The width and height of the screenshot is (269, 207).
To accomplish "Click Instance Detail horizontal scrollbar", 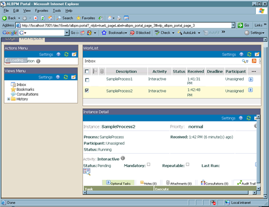I will [x=170, y=192].
